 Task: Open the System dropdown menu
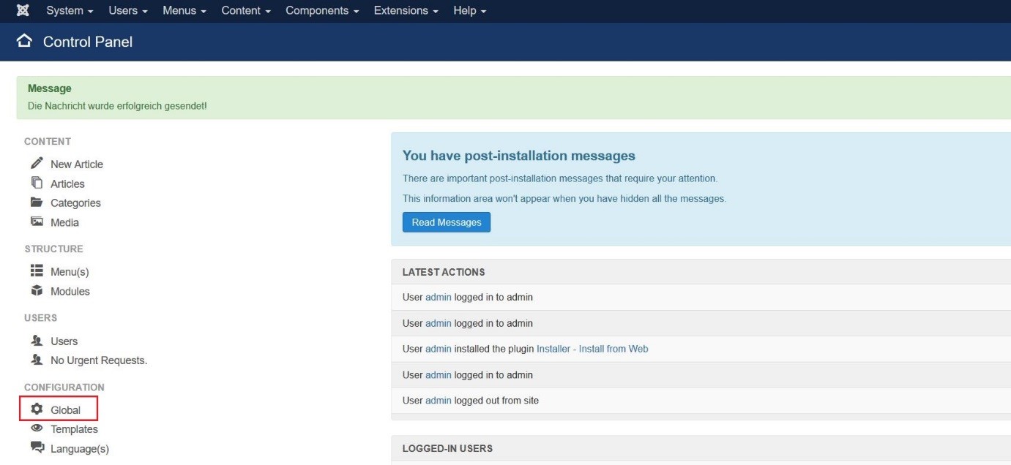click(70, 11)
